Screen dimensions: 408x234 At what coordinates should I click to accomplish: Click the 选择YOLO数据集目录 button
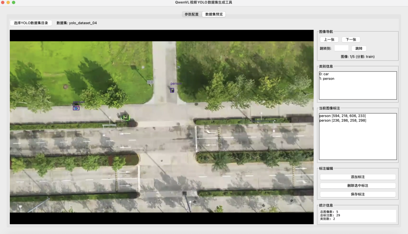click(31, 23)
